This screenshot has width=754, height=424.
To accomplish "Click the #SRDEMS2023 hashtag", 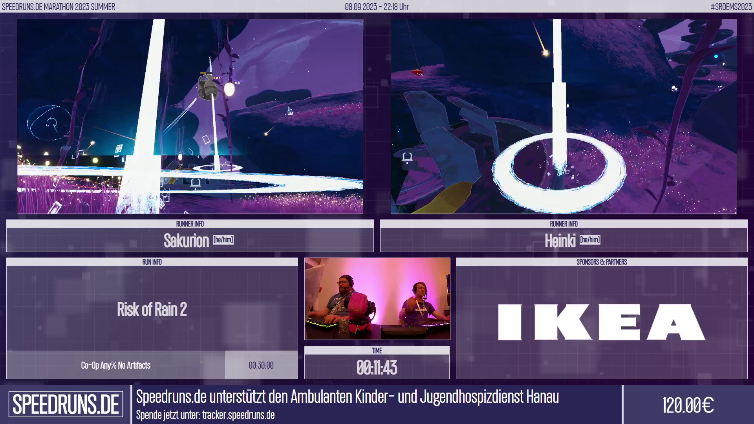I will pyautogui.click(x=730, y=7).
